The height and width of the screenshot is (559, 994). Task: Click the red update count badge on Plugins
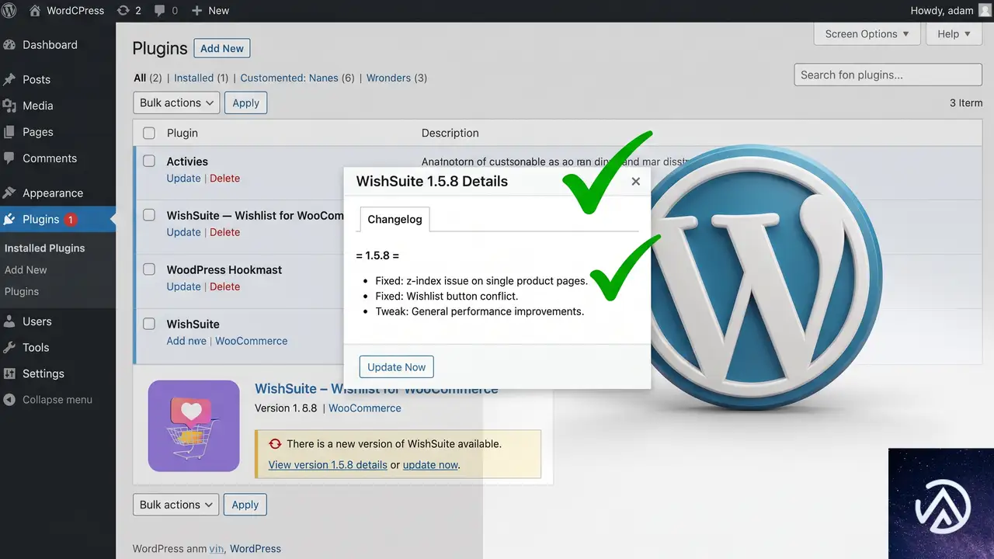70,220
